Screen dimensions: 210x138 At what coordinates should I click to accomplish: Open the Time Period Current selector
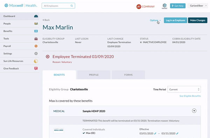point(184,89)
